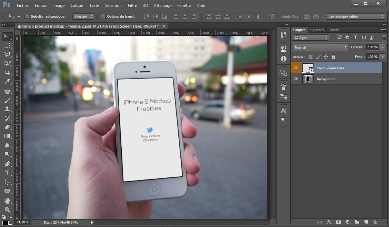Screen dimensions: 389x227
Task: Toggle lock transparent pixels
Action: pos(310,57)
